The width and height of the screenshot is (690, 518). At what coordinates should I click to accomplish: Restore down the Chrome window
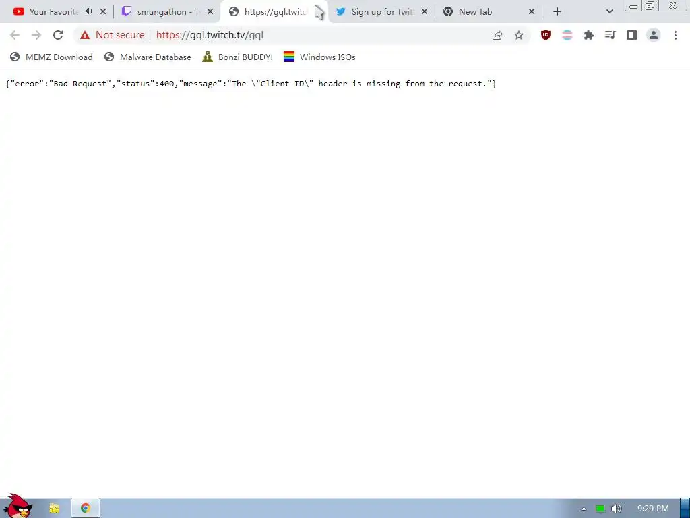tap(650, 5)
